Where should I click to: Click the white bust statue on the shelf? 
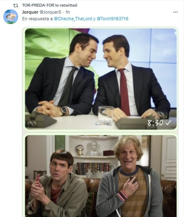(94, 148)
